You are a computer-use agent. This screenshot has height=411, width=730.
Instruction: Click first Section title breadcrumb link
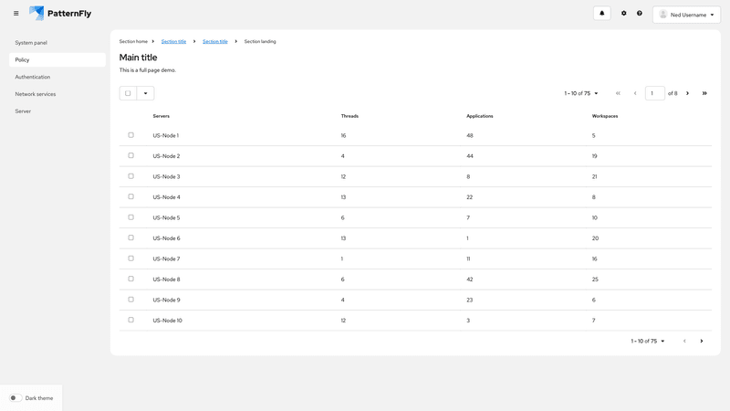(x=173, y=41)
